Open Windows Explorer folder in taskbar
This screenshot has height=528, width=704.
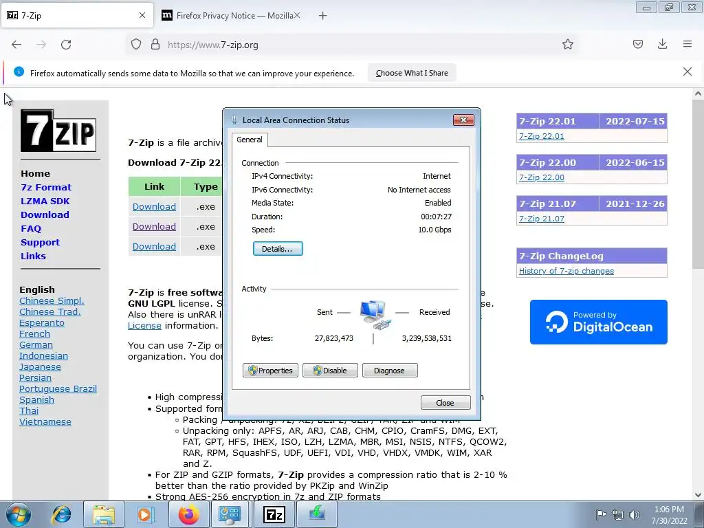coord(104,514)
